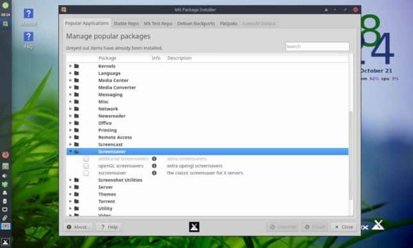Screen dimensions: 413x248
Task: Click the Help button
Action: click(109, 227)
